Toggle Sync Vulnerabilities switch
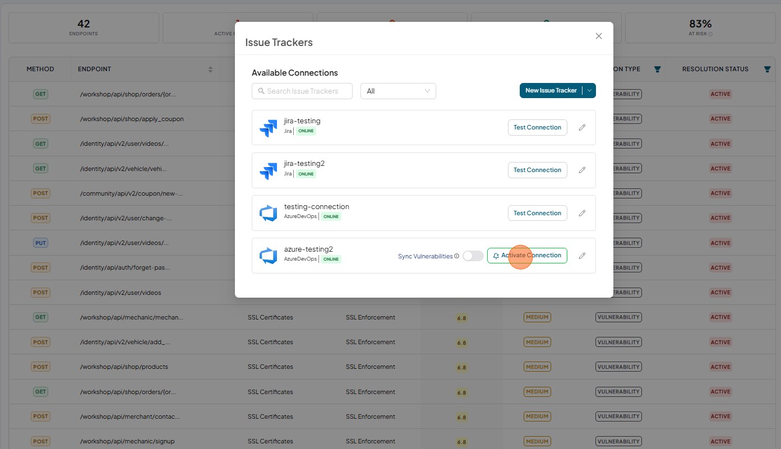 tap(473, 256)
